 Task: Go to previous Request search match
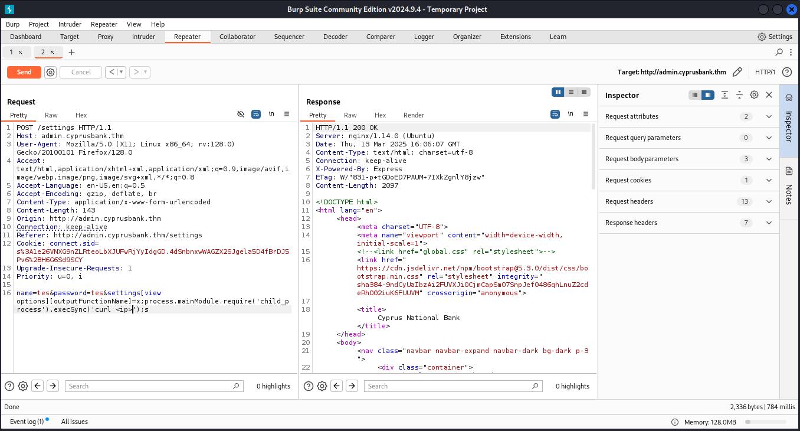(38, 386)
